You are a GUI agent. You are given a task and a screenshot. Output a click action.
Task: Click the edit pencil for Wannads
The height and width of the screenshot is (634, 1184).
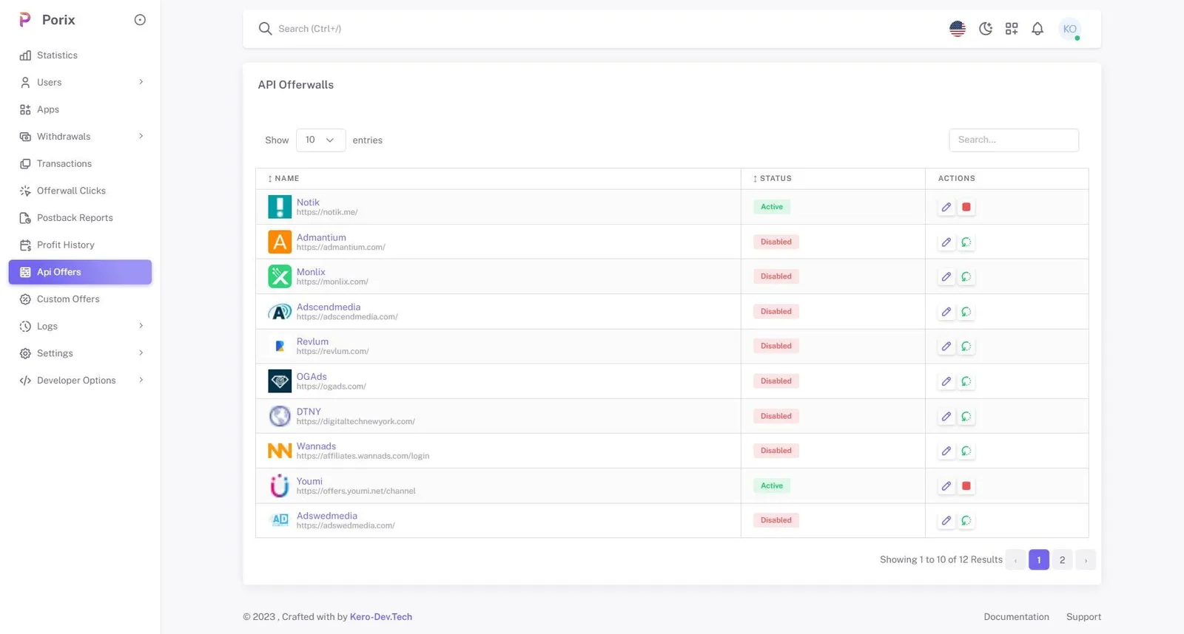[946, 451]
